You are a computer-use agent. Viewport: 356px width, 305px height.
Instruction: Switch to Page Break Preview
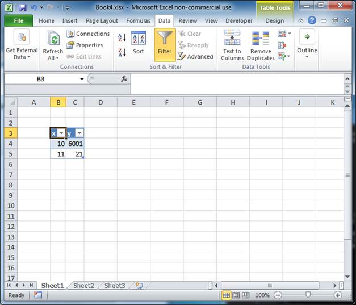point(245,295)
